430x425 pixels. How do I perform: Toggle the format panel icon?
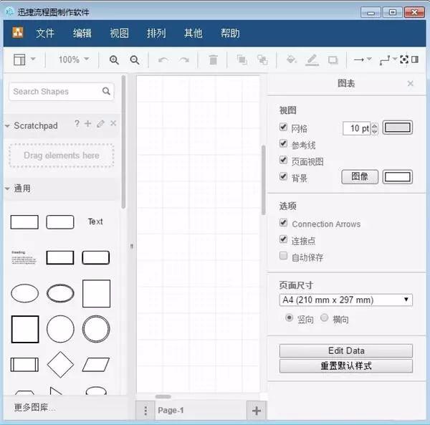click(x=415, y=59)
